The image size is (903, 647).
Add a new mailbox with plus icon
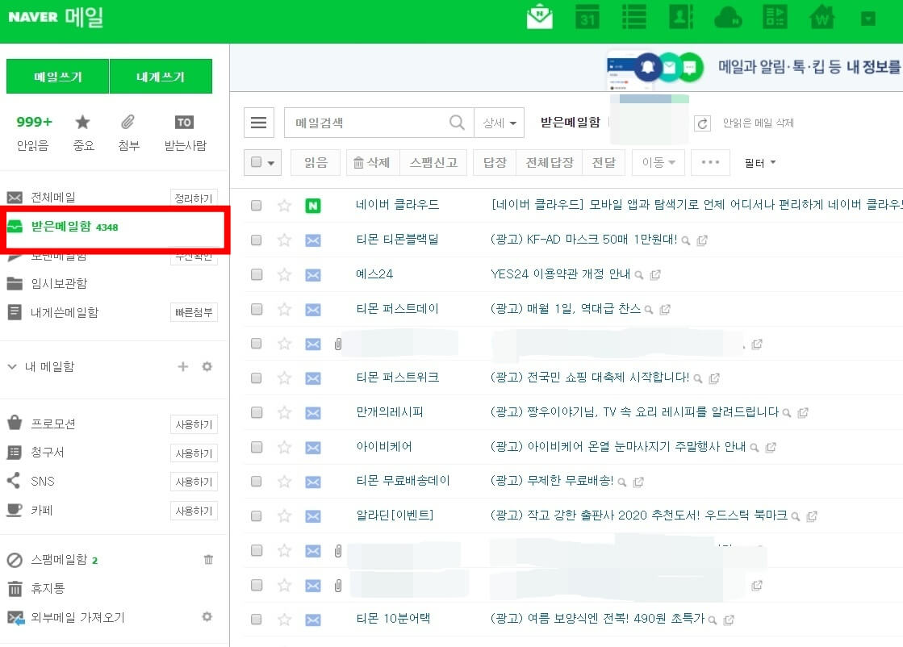tap(182, 367)
